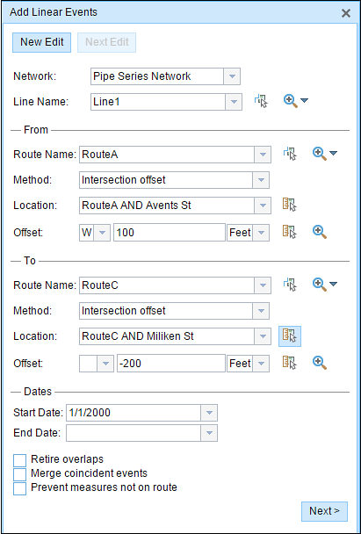The width and height of the screenshot is (361, 534).
Task: Expand To Location dropdown
Action: point(263,336)
